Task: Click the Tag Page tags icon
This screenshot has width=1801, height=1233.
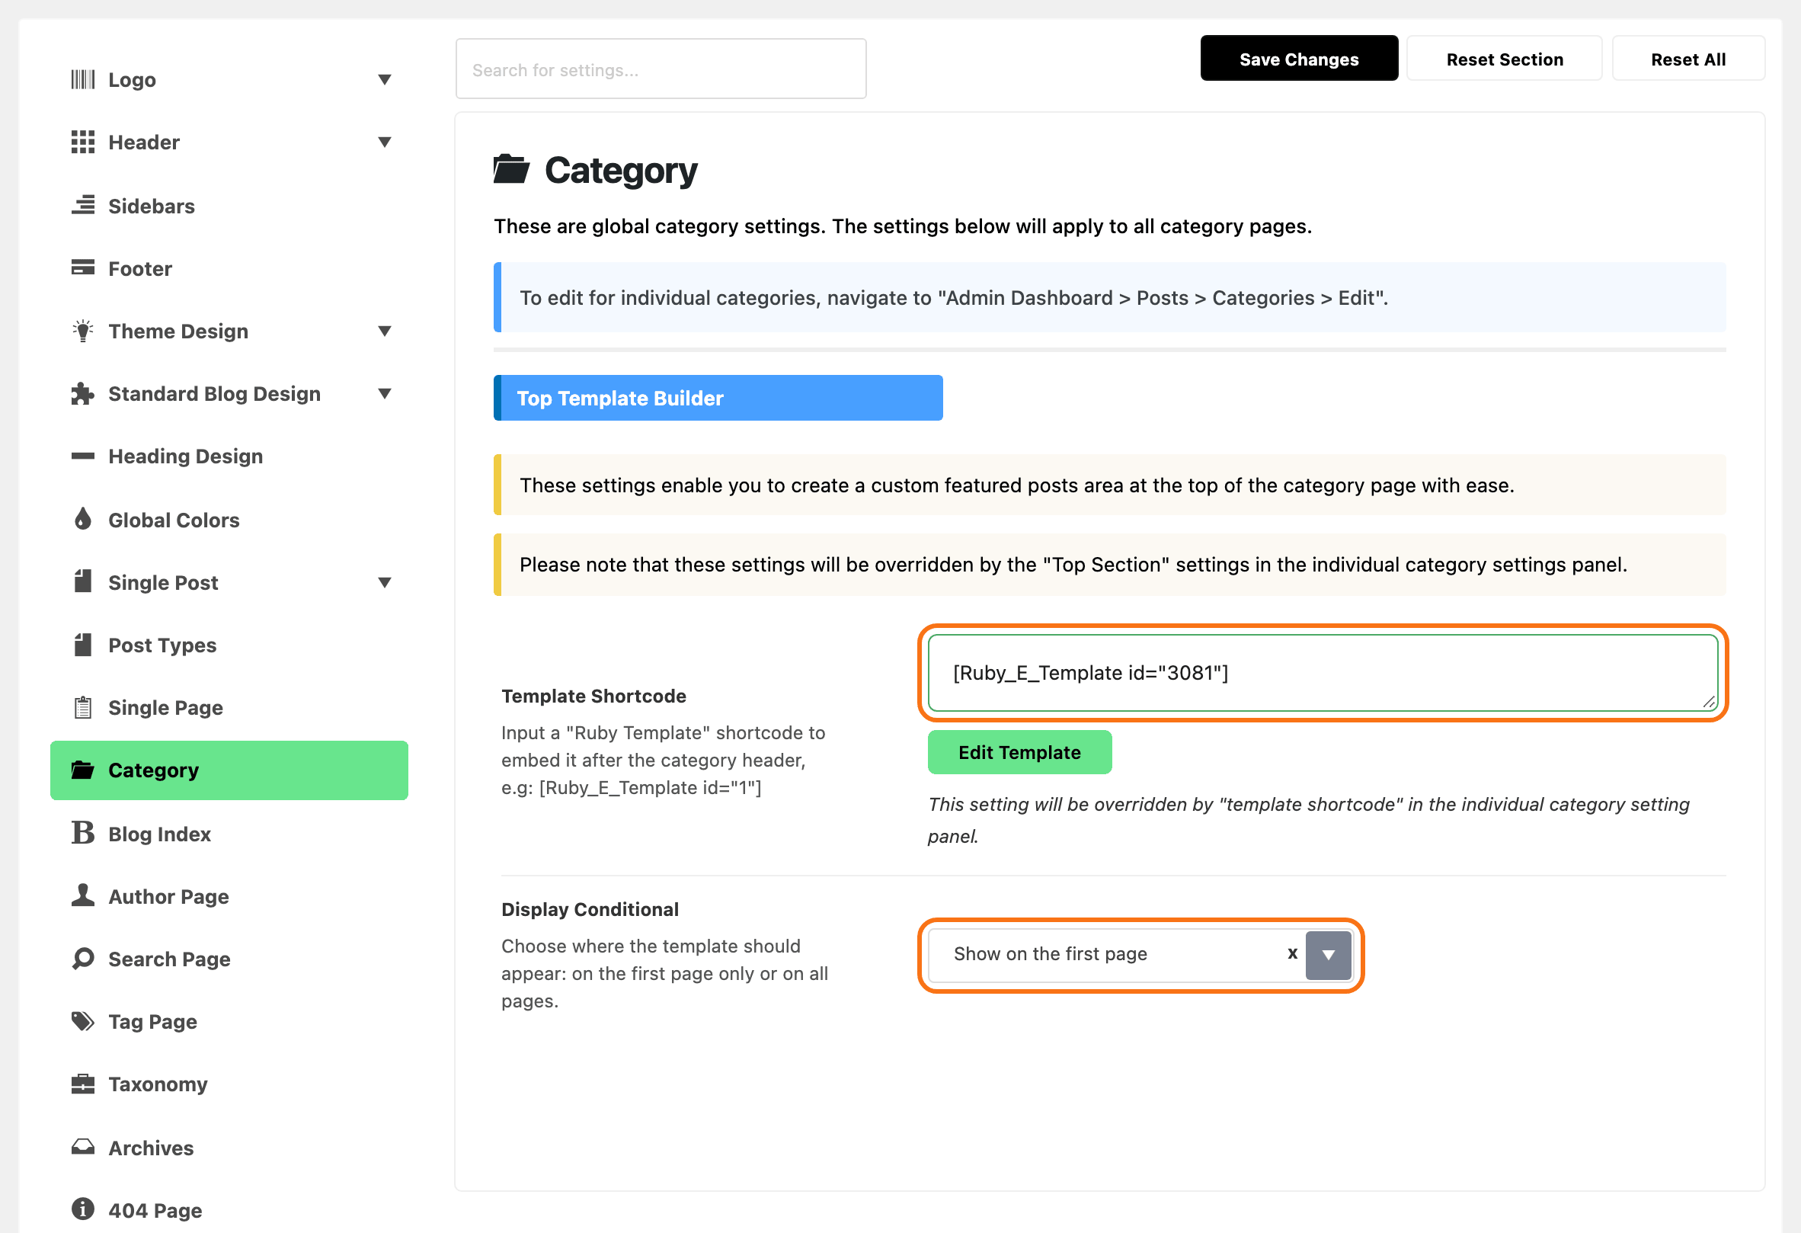Action: pyautogui.click(x=83, y=1021)
